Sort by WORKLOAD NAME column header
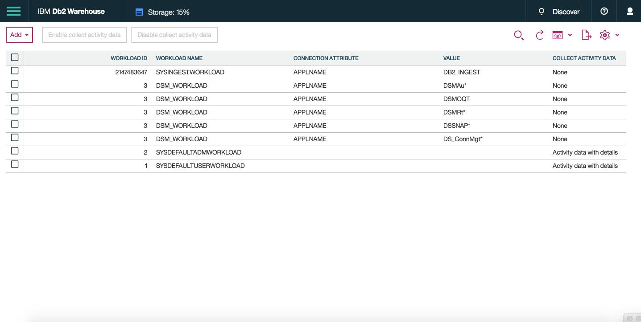The height and width of the screenshot is (322, 641). [179, 58]
